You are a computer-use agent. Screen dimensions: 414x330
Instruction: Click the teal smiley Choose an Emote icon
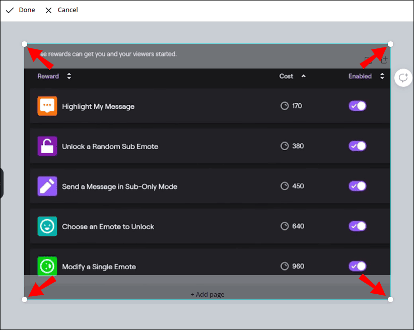[47, 226]
